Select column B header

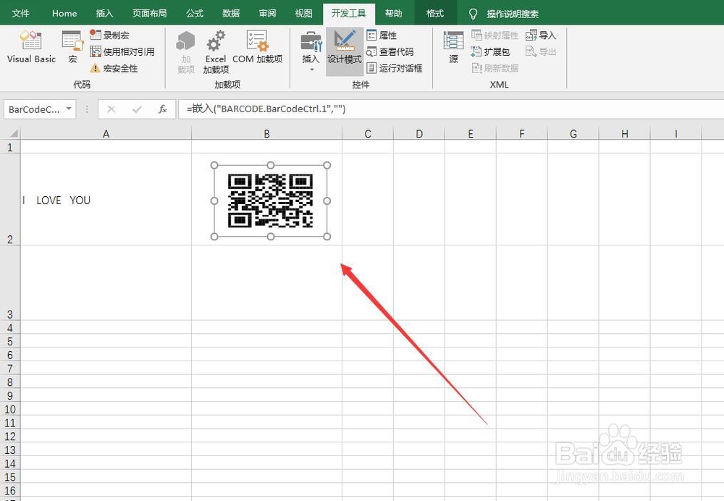266,133
